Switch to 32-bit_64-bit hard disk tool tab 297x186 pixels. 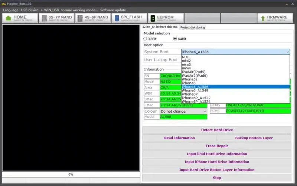pos(160,27)
